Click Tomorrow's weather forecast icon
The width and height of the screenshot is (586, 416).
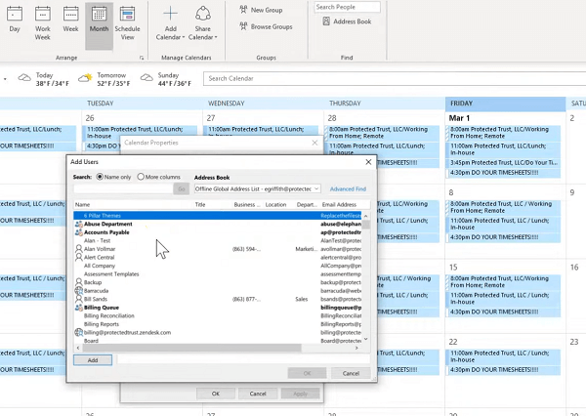[85, 78]
